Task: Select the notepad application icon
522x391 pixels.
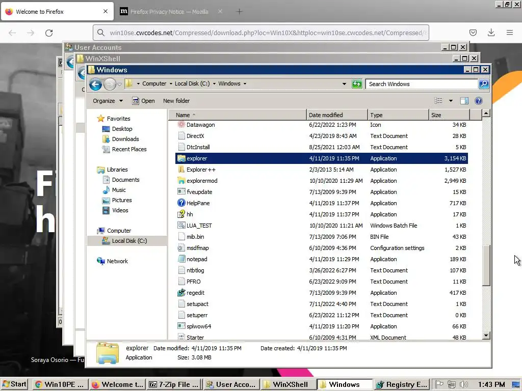Action: 181,259
